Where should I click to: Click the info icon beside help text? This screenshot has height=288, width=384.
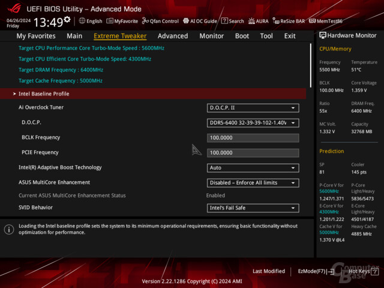(9, 229)
